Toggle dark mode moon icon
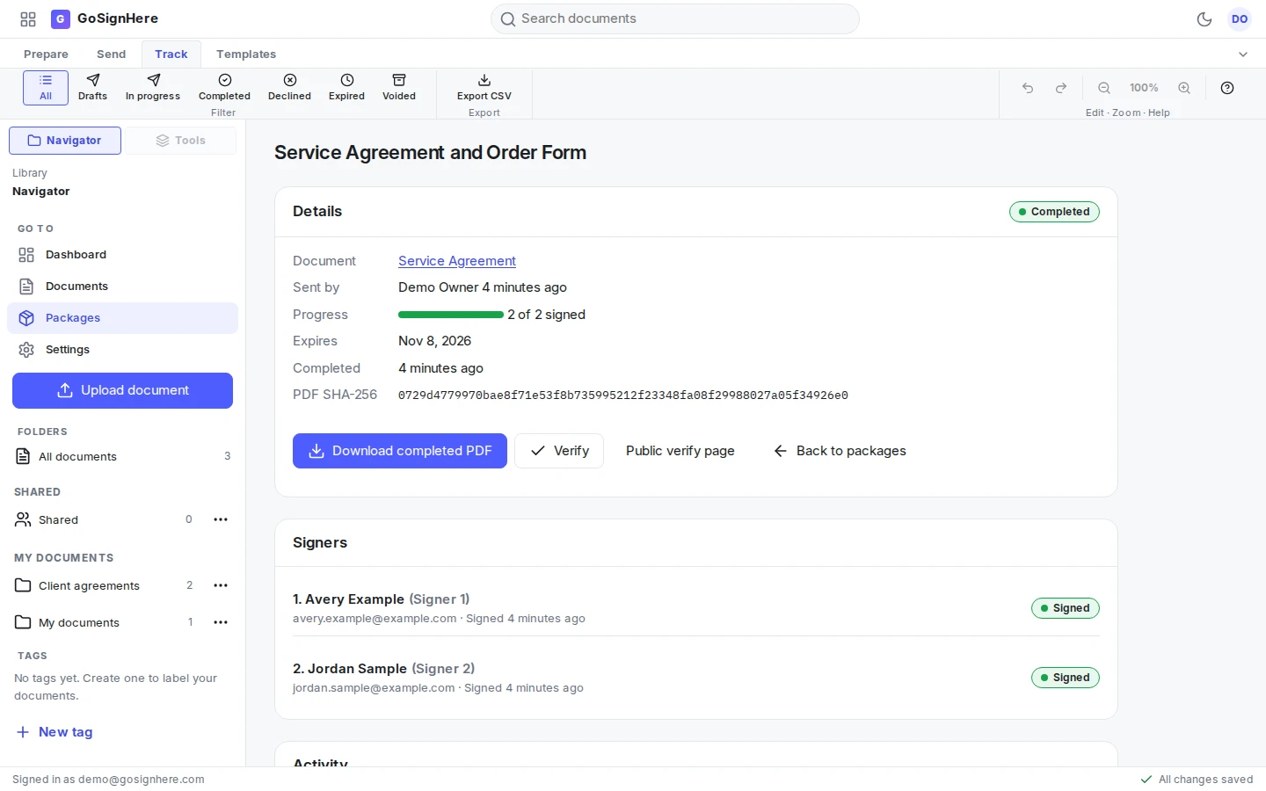1266x791 pixels. tap(1204, 18)
